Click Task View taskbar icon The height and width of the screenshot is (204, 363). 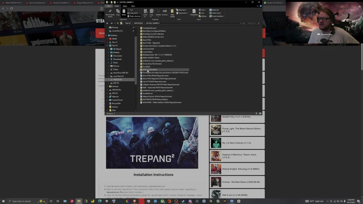point(58,201)
